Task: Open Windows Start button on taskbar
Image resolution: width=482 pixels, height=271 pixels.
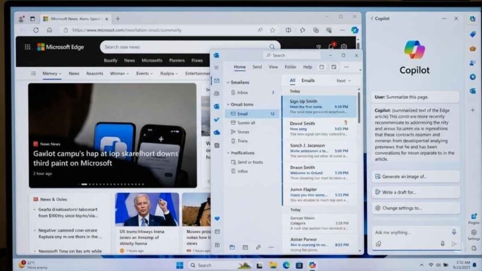Action: 180,265
